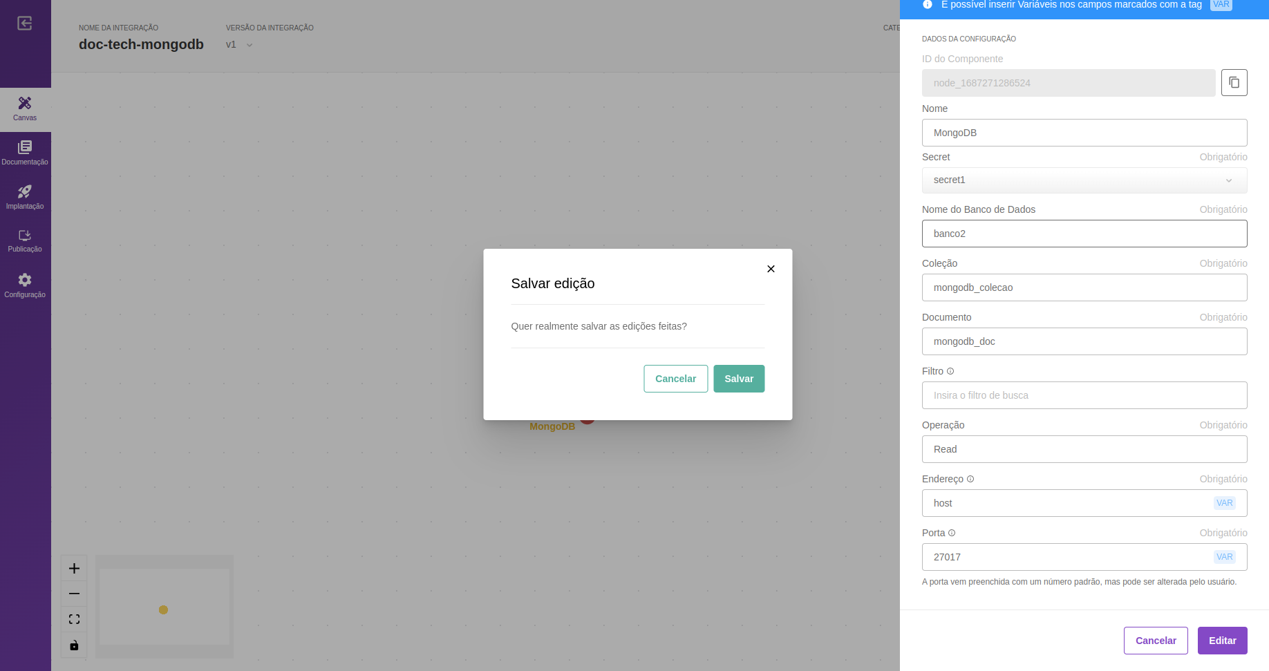Click Cancelar in the configuration panel
1269x671 pixels.
(x=1156, y=641)
